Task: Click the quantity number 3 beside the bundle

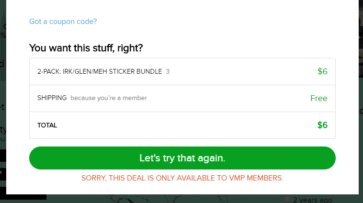Action: 168,72
